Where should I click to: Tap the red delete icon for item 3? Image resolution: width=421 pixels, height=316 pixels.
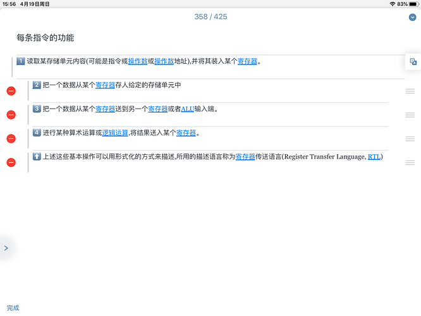coord(11,114)
